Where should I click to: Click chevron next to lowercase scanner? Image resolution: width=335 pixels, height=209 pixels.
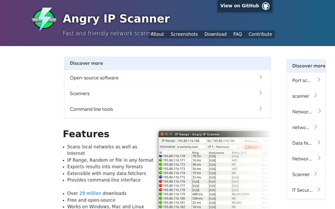(x=316, y=96)
